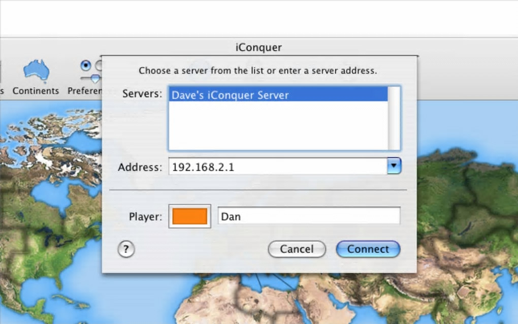Edit the Address field 192.168.2.1
The width and height of the screenshot is (518, 324).
click(278, 167)
